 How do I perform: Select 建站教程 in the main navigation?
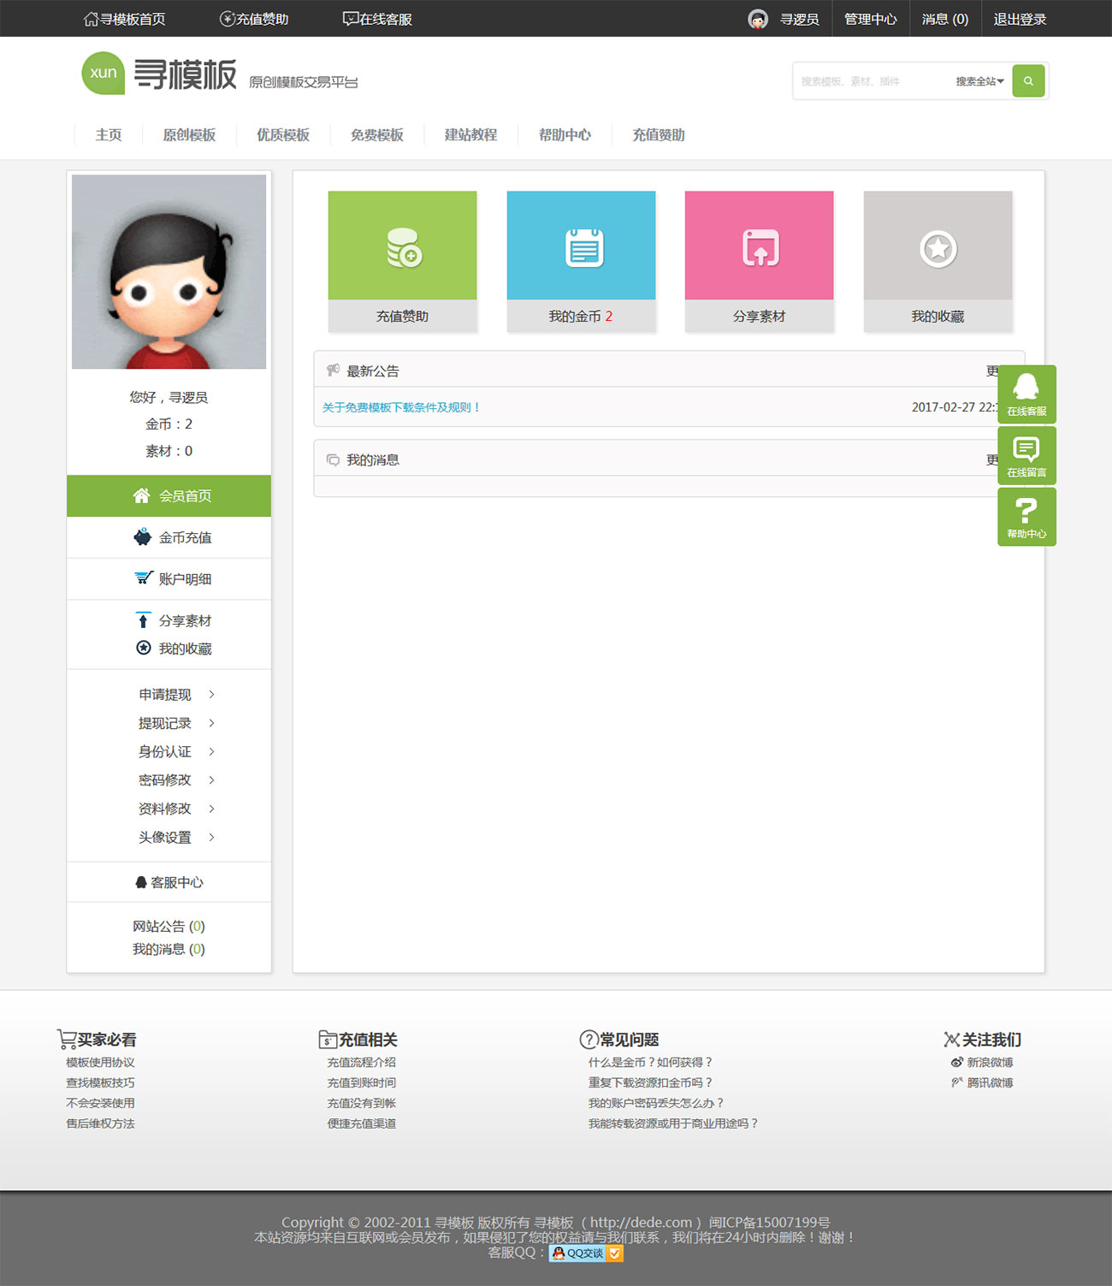coord(470,135)
